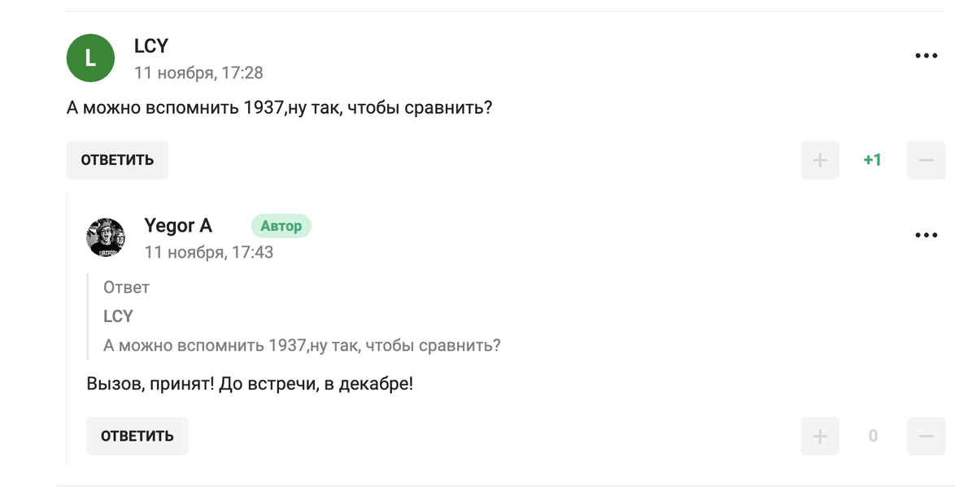The width and height of the screenshot is (976, 487).
Task: Open the options menu for Yegor A's reply
Action: point(926,235)
